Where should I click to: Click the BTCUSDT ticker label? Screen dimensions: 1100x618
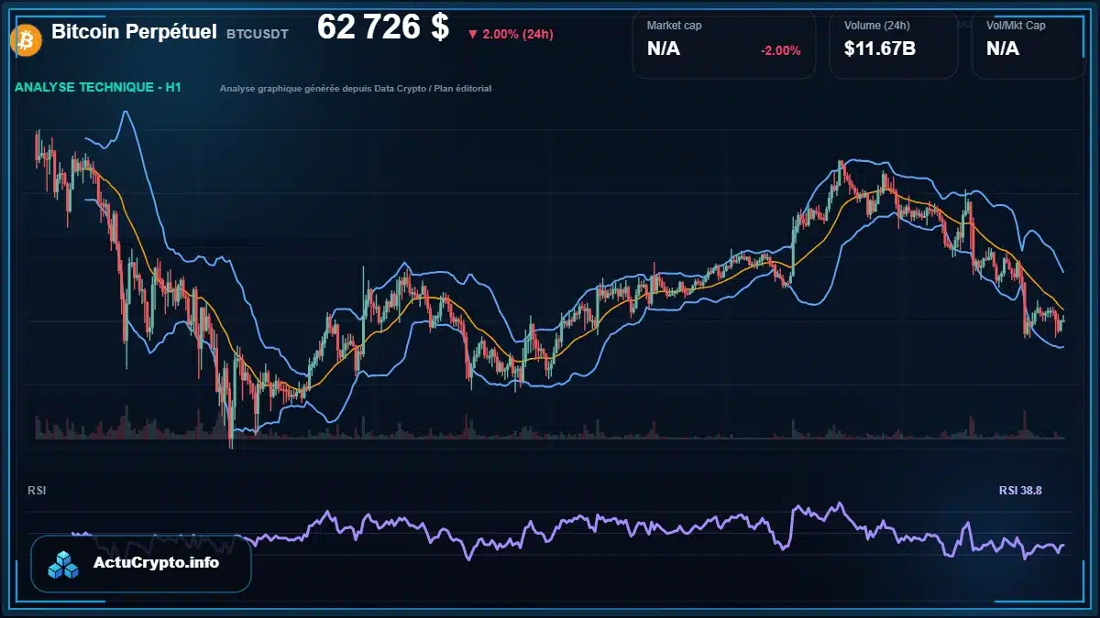(258, 34)
